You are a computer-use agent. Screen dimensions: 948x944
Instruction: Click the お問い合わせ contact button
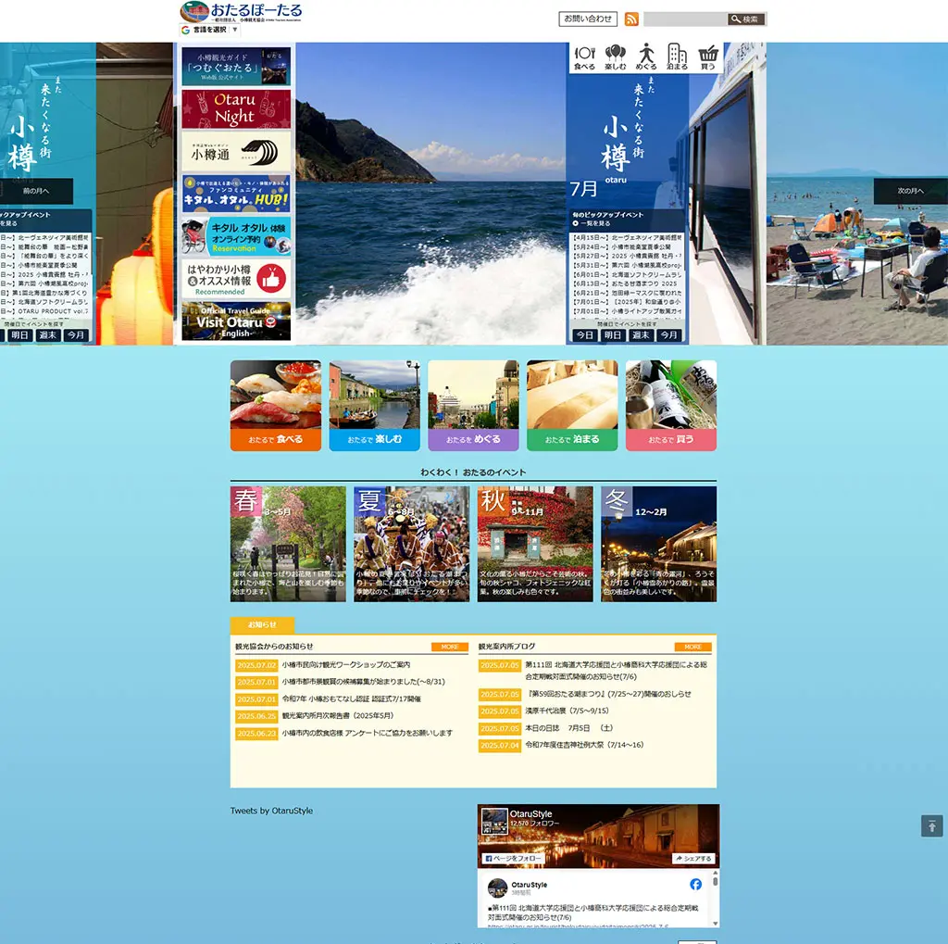[x=588, y=19]
